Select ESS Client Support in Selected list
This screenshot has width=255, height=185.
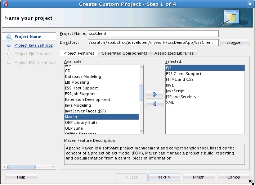[184, 74]
